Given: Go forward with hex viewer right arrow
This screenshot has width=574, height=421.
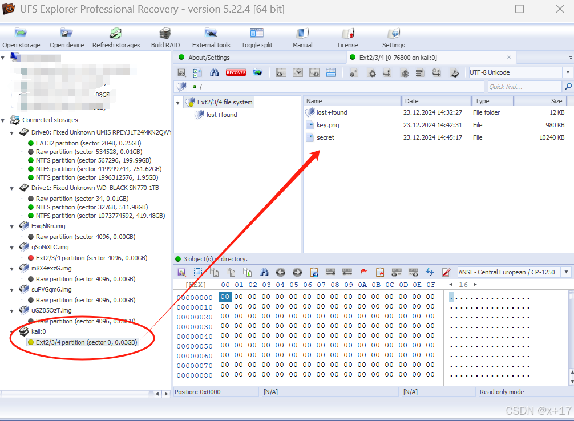Looking at the screenshot, I should 297,272.
